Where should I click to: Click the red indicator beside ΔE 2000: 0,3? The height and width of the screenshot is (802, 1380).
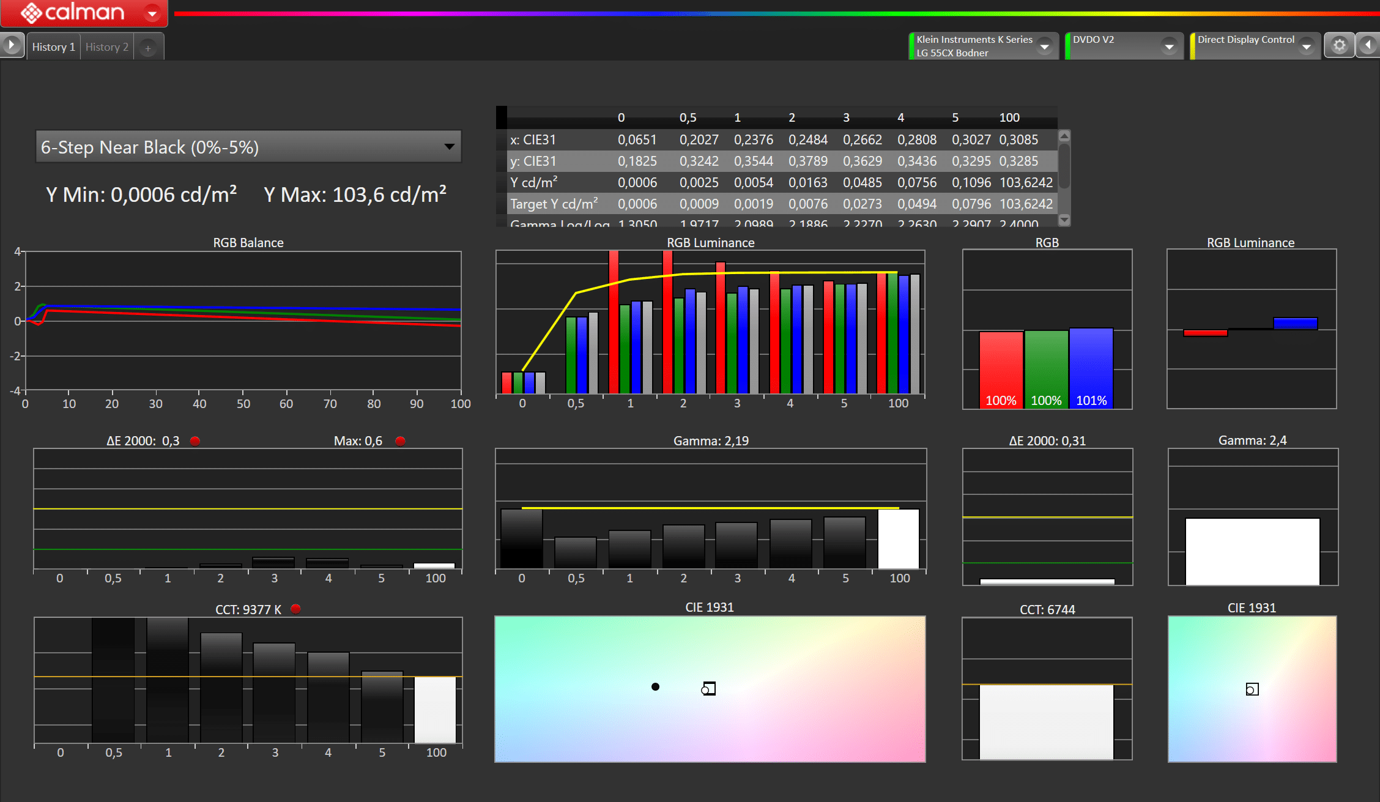195,441
